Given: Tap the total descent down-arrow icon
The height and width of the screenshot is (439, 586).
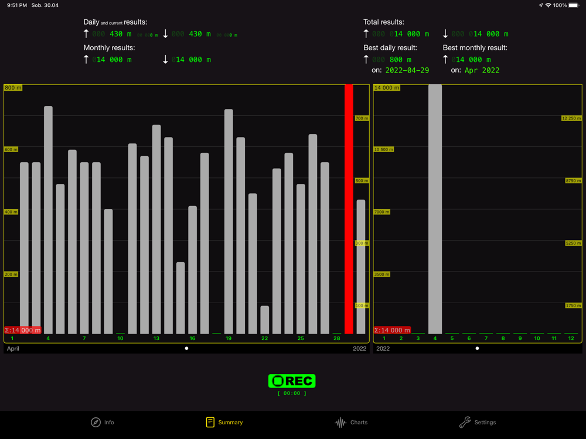Looking at the screenshot, I should (445, 33).
